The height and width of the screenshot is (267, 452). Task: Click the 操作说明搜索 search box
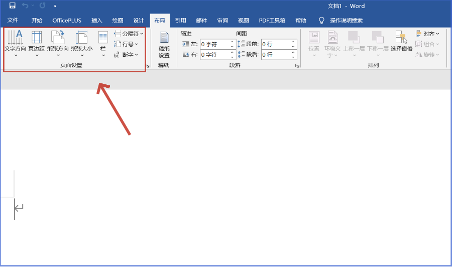(346, 21)
